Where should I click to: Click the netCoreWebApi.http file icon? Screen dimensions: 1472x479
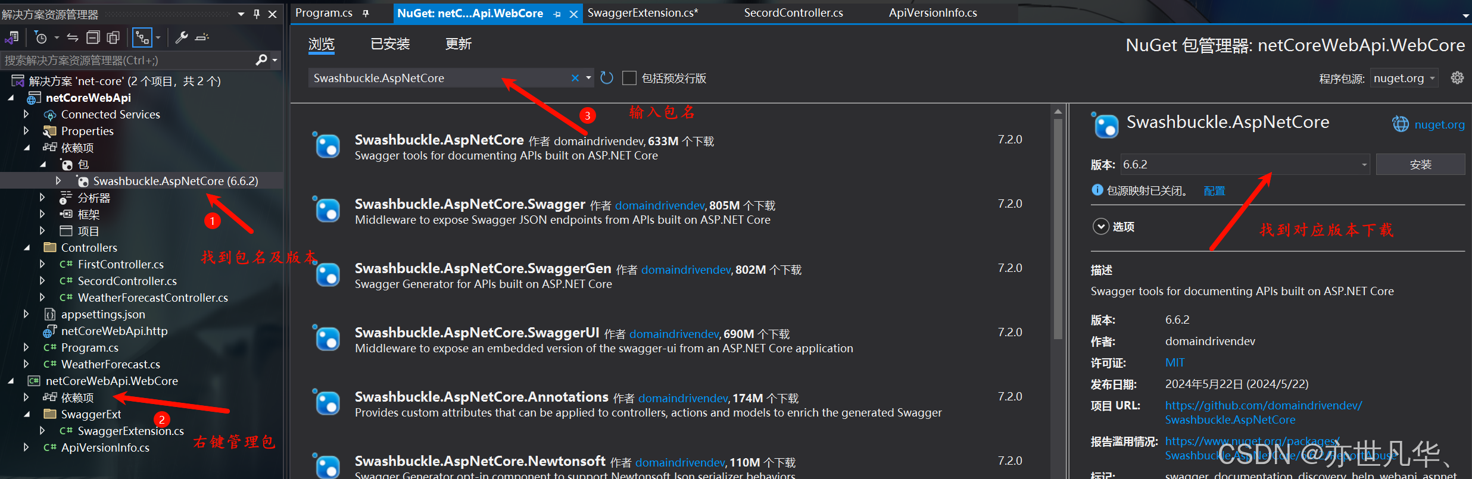pos(49,331)
